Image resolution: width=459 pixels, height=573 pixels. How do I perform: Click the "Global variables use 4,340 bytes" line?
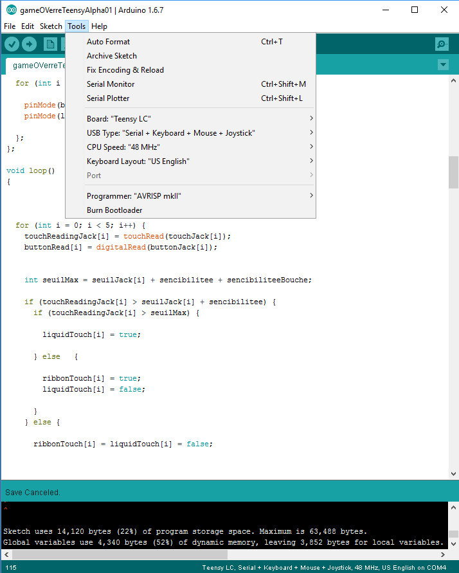(224, 542)
